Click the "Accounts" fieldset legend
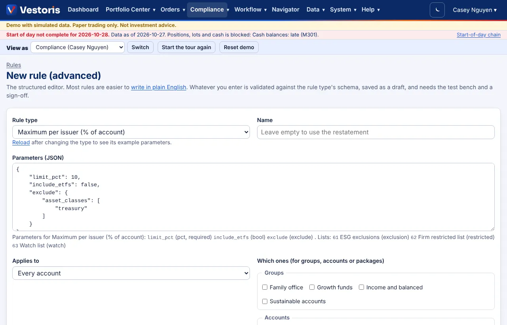Viewport: 507px width, 325px height. click(x=277, y=317)
